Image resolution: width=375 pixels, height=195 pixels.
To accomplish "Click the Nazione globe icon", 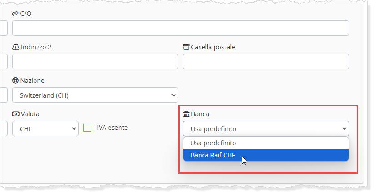I will [x=15, y=81].
